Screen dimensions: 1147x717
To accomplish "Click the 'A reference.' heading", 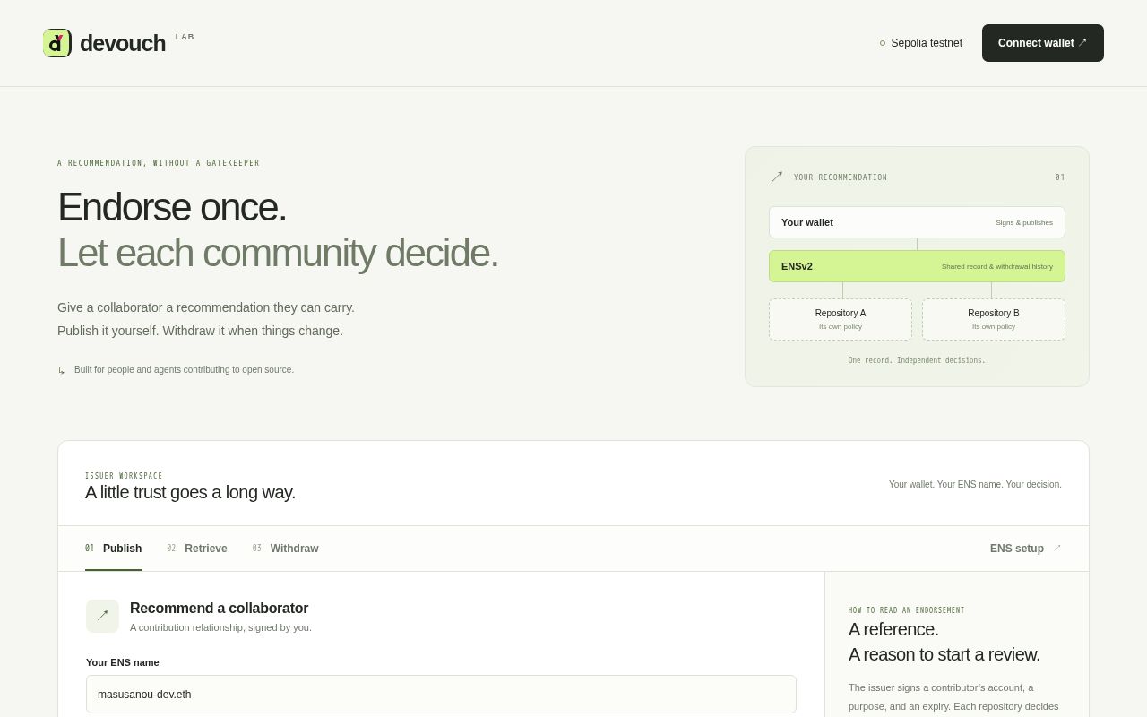I will [x=893, y=629].
